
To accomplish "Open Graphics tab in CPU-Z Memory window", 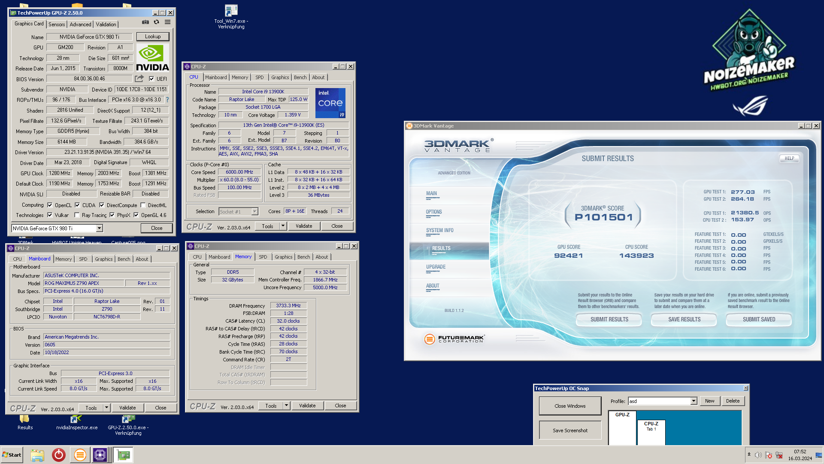I will pyautogui.click(x=283, y=257).
